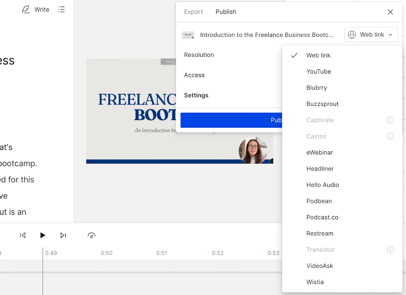Skip to the next marker in playback
Image resolution: width=406 pixels, height=295 pixels.
[x=63, y=235]
